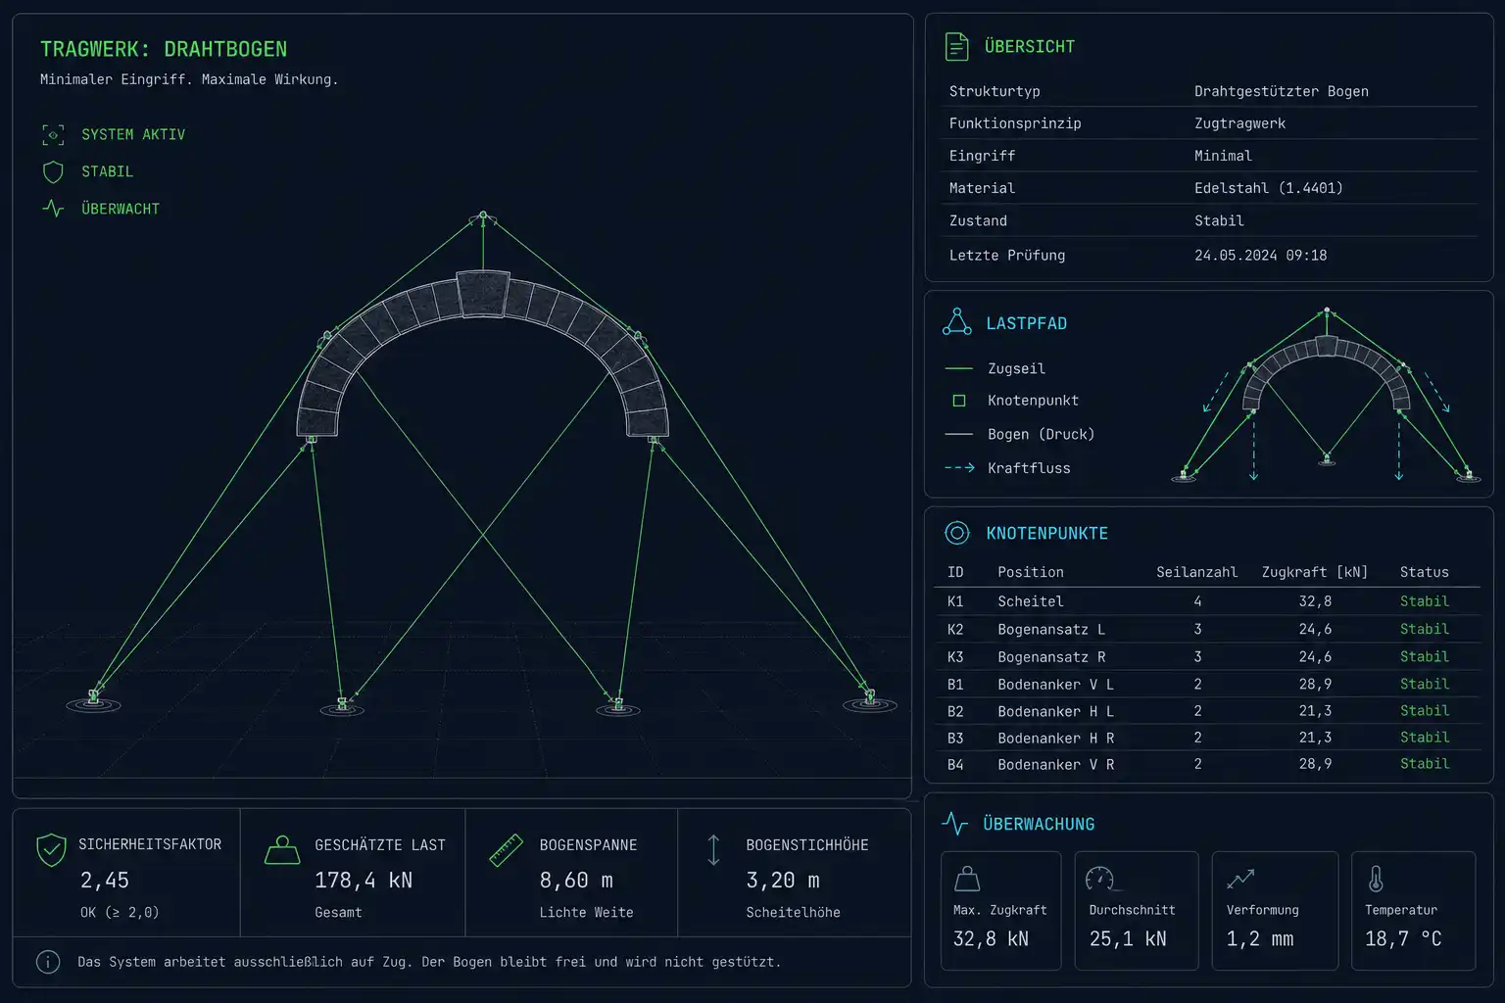Screen dimensions: 1505x1003
Task: Click the Temperatur thermometer icon
Action: (x=1376, y=879)
